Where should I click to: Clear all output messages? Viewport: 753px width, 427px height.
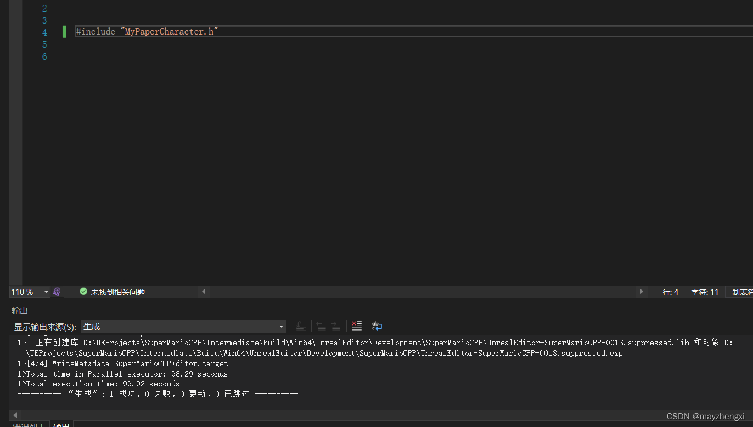pyautogui.click(x=356, y=326)
